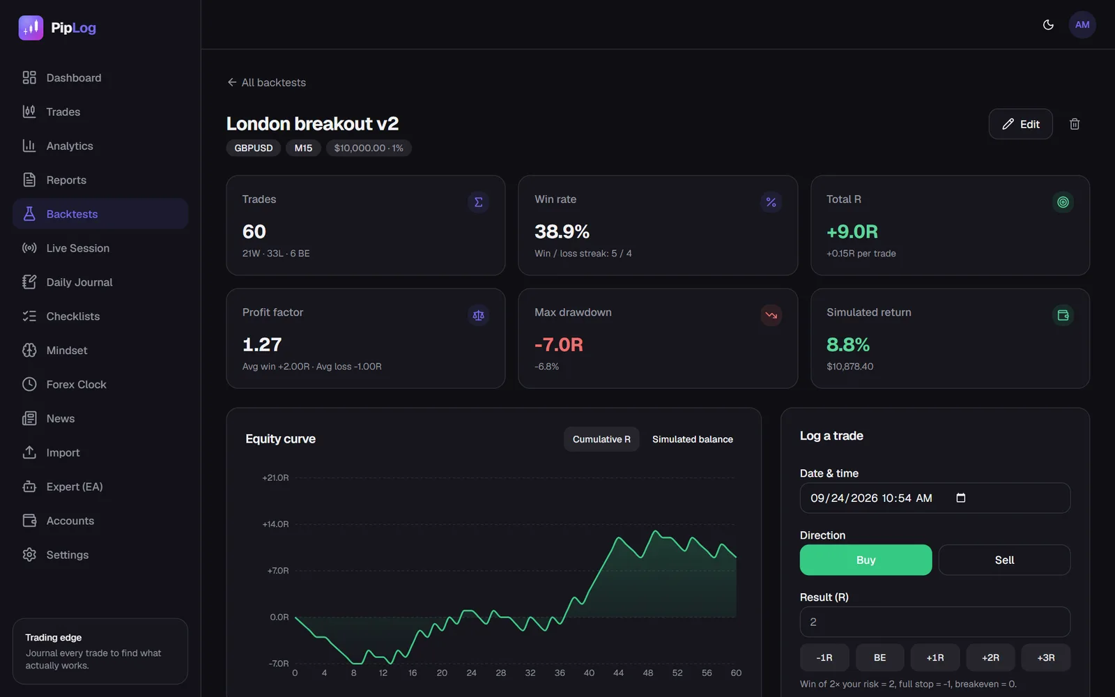Click the Mindset brain icon
This screenshot has width=1115, height=697.
click(29, 351)
